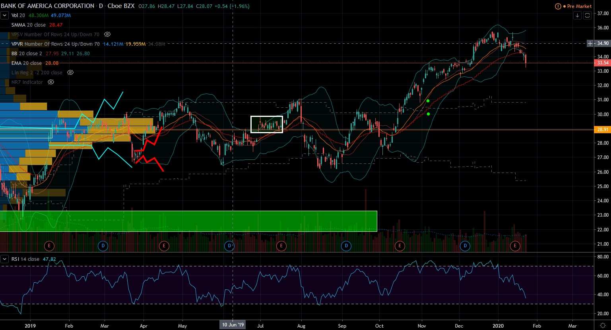Click the EMA value 28.08
The height and width of the screenshot is (330, 611).
click(51, 63)
